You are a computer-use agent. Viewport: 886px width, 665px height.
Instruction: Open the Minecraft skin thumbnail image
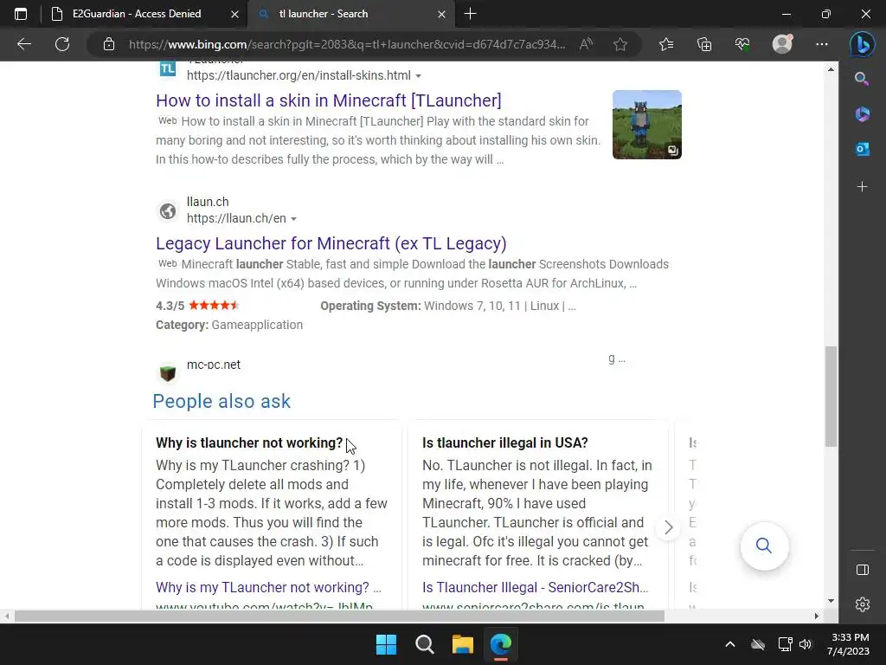647,125
